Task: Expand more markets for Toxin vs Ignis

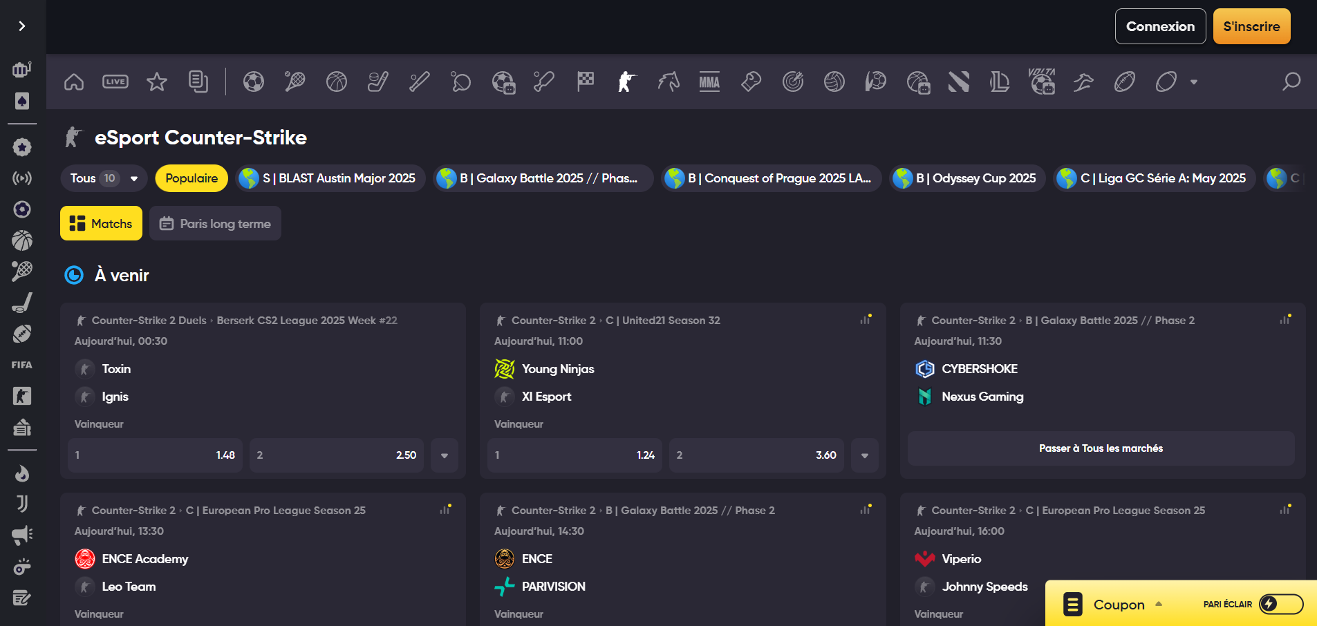Action: click(x=445, y=455)
